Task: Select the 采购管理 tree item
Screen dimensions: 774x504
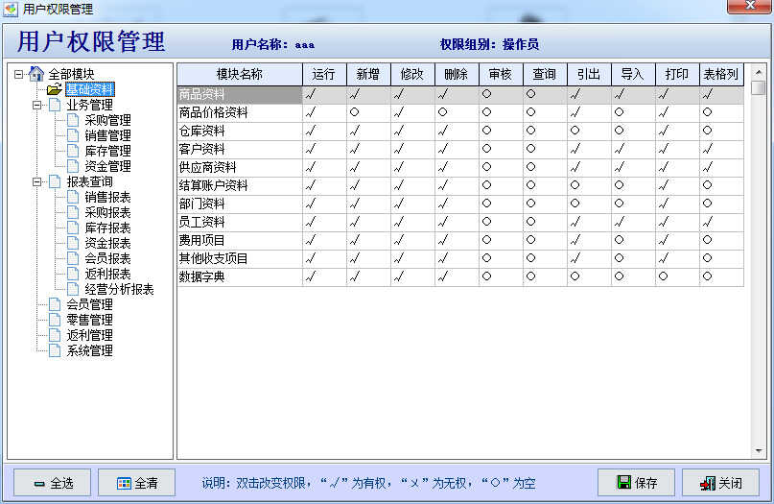Action: 107,120
